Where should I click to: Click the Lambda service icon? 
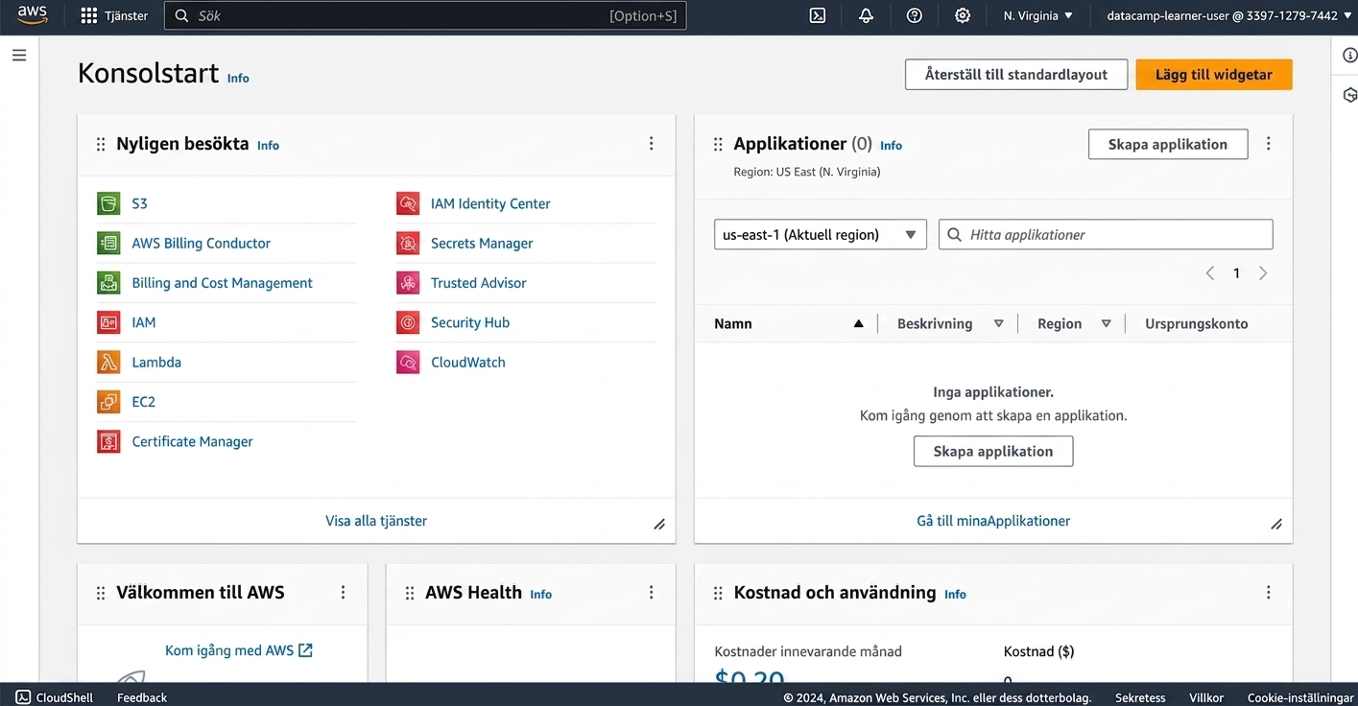click(x=108, y=363)
